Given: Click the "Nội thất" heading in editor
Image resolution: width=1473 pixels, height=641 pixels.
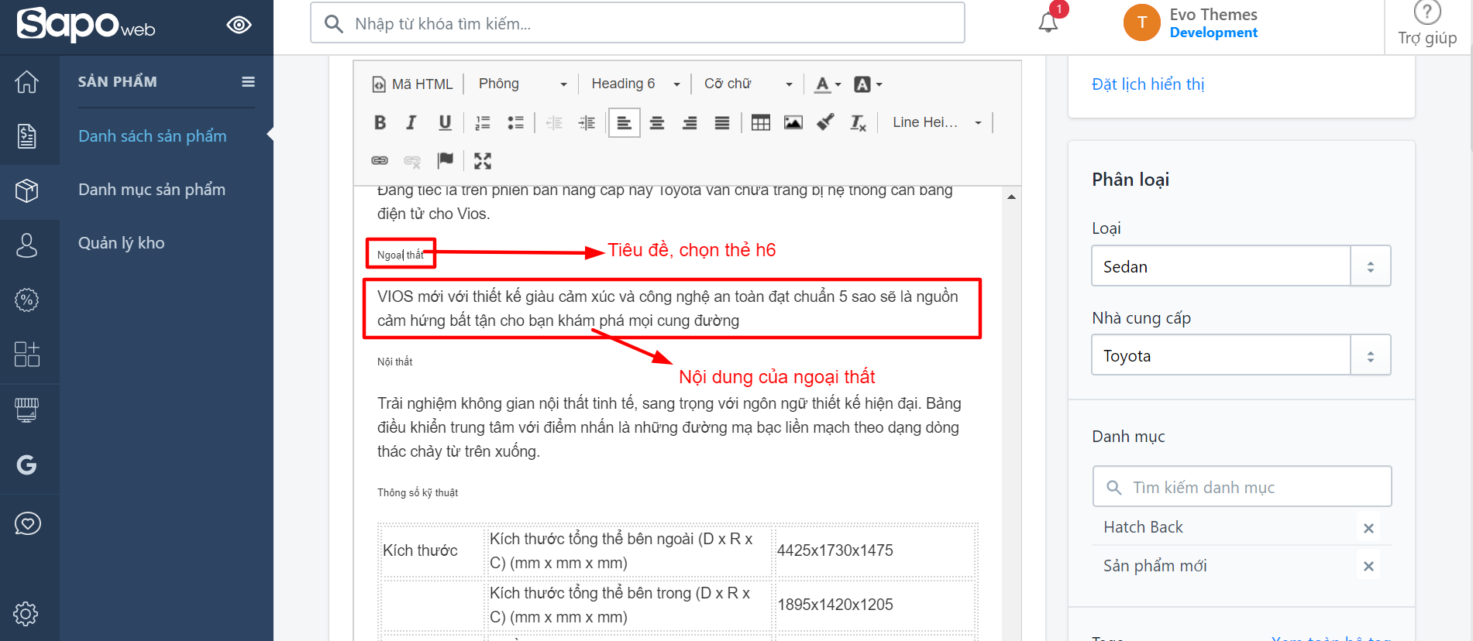Looking at the screenshot, I should click(x=395, y=362).
